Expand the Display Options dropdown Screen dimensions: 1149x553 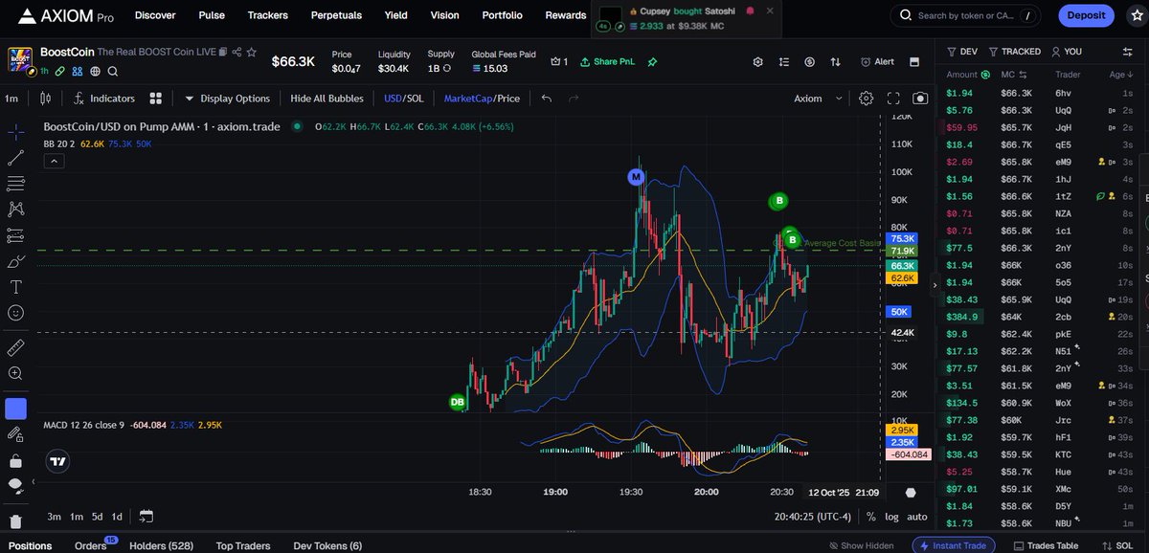click(x=228, y=99)
